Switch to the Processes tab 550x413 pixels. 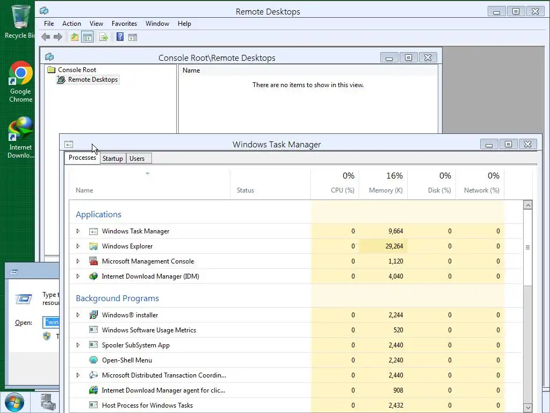coord(82,158)
